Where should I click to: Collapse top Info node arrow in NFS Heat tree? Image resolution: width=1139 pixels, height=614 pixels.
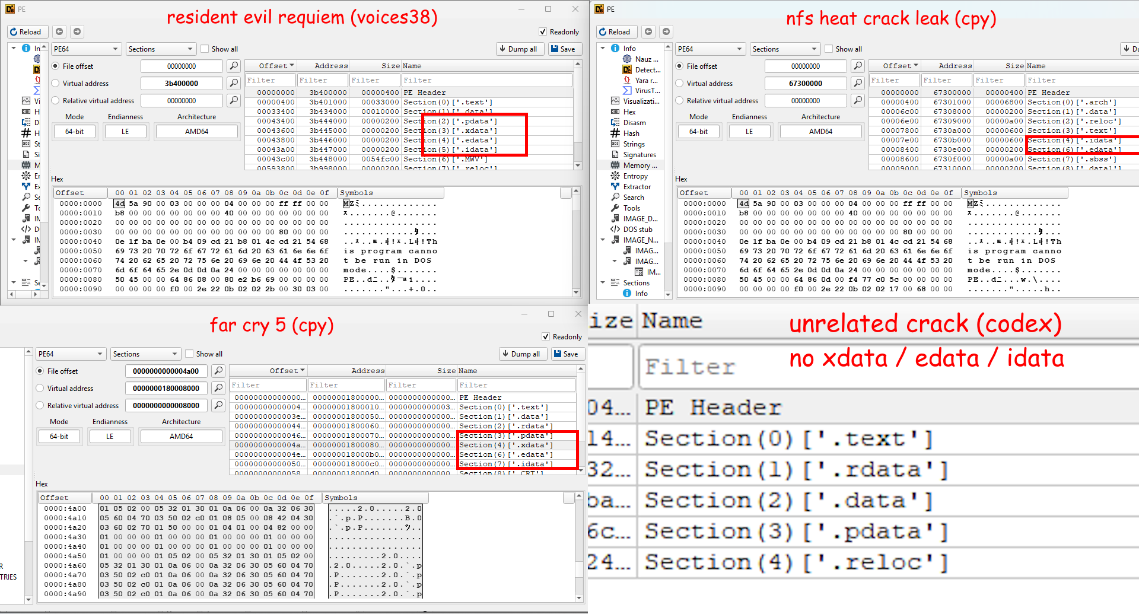[x=603, y=48]
